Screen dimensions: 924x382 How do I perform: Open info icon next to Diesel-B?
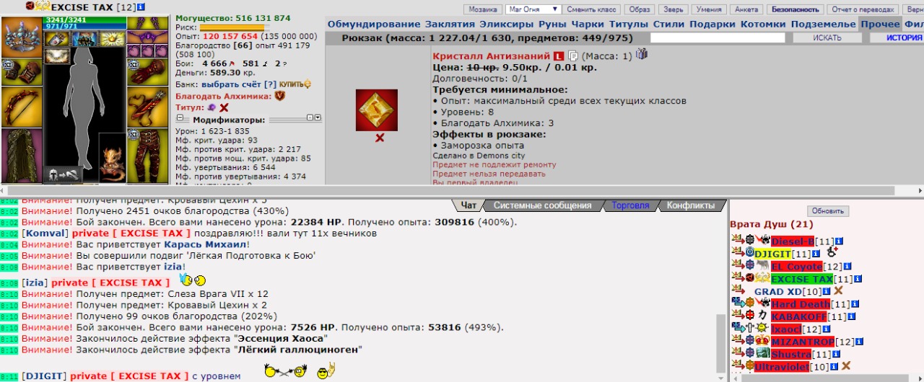click(840, 241)
